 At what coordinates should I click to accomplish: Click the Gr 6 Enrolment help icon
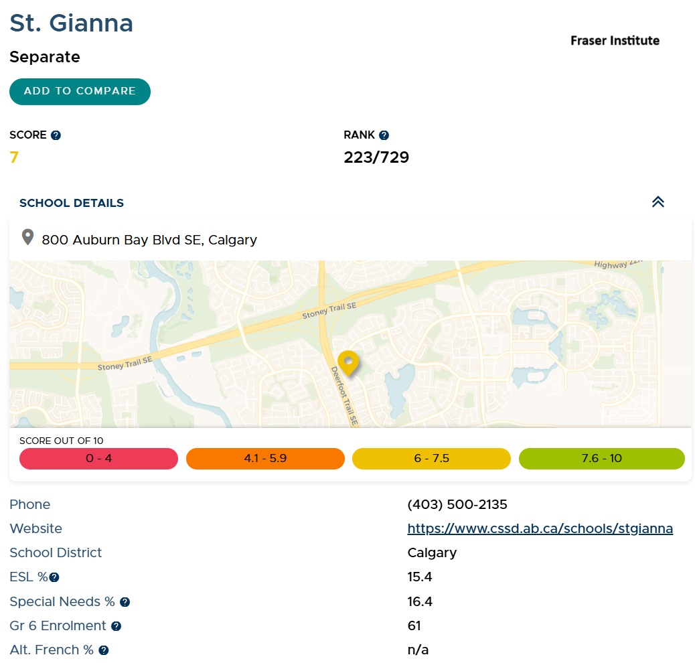(116, 626)
